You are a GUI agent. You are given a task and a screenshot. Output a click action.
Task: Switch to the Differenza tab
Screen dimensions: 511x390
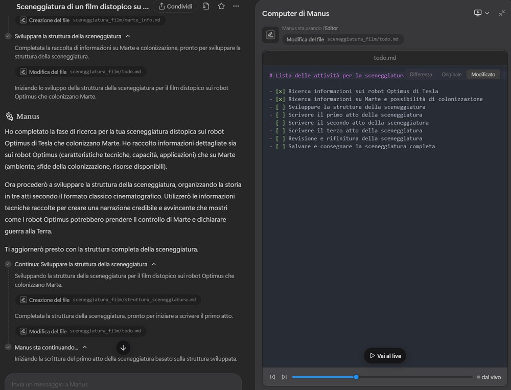click(x=421, y=75)
